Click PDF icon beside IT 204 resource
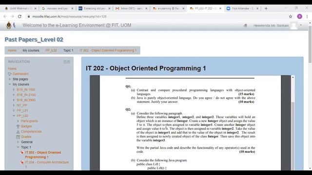Viewport: 312px width, 175px height. pos(22,162)
